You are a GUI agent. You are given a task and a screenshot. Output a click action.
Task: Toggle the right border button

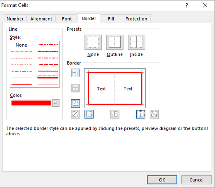pyautogui.click(x=141, y=114)
